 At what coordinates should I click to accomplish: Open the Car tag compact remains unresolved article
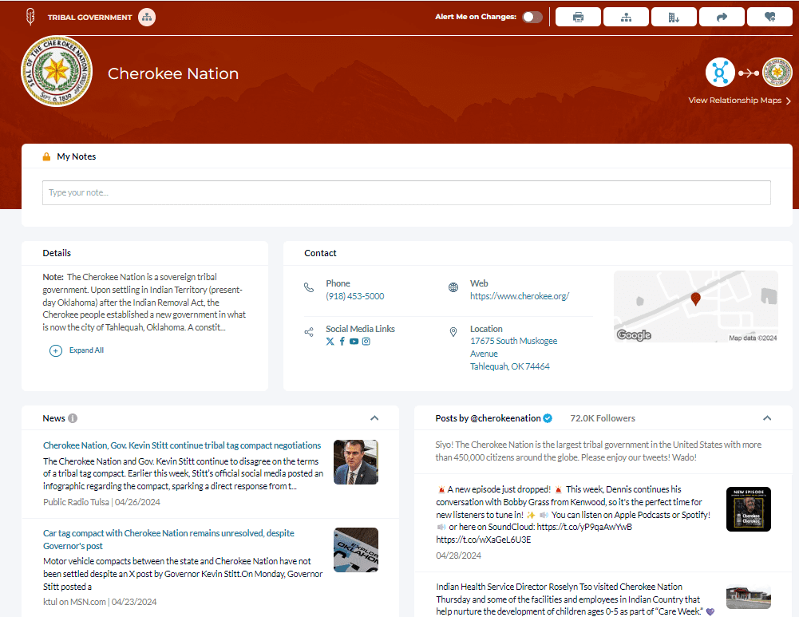(x=168, y=540)
